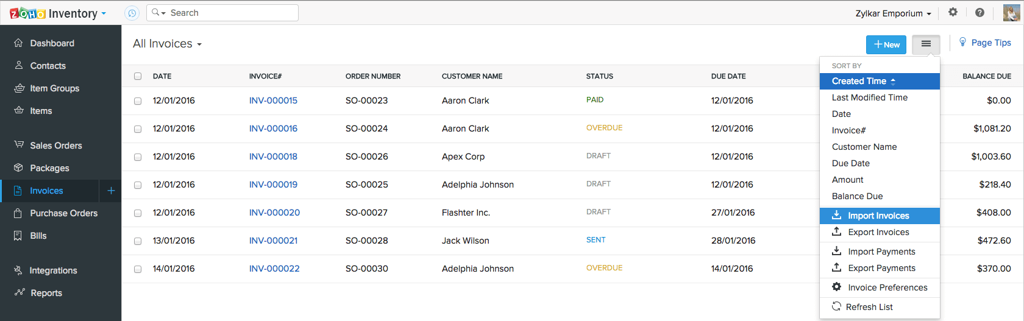Sort by Customer Name in menu
The image size is (1024, 321).
pos(864,147)
